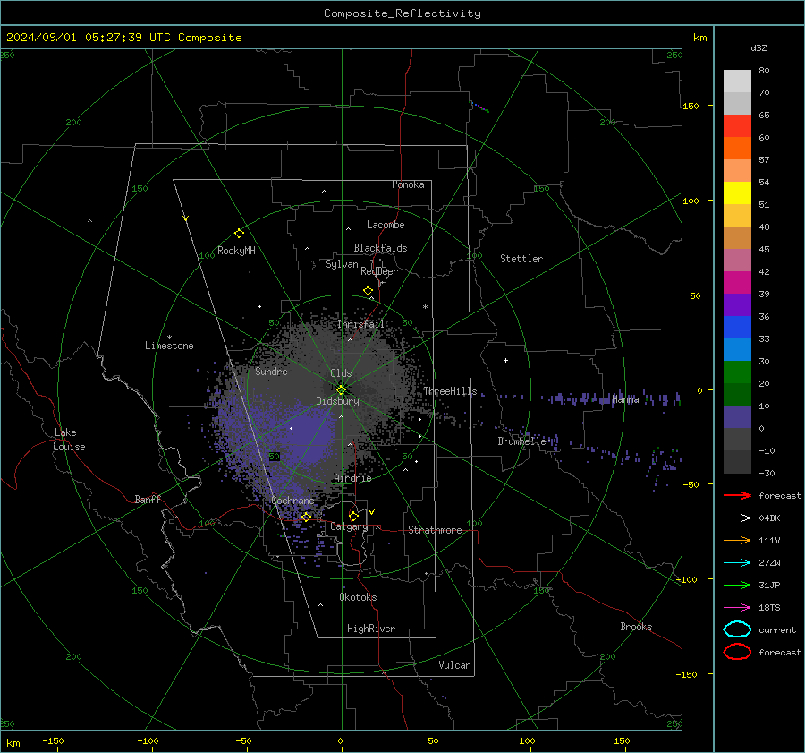Viewport: 805px width, 753px height.
Task: Click the Stettler label on map
Action: tap(521, 259)
